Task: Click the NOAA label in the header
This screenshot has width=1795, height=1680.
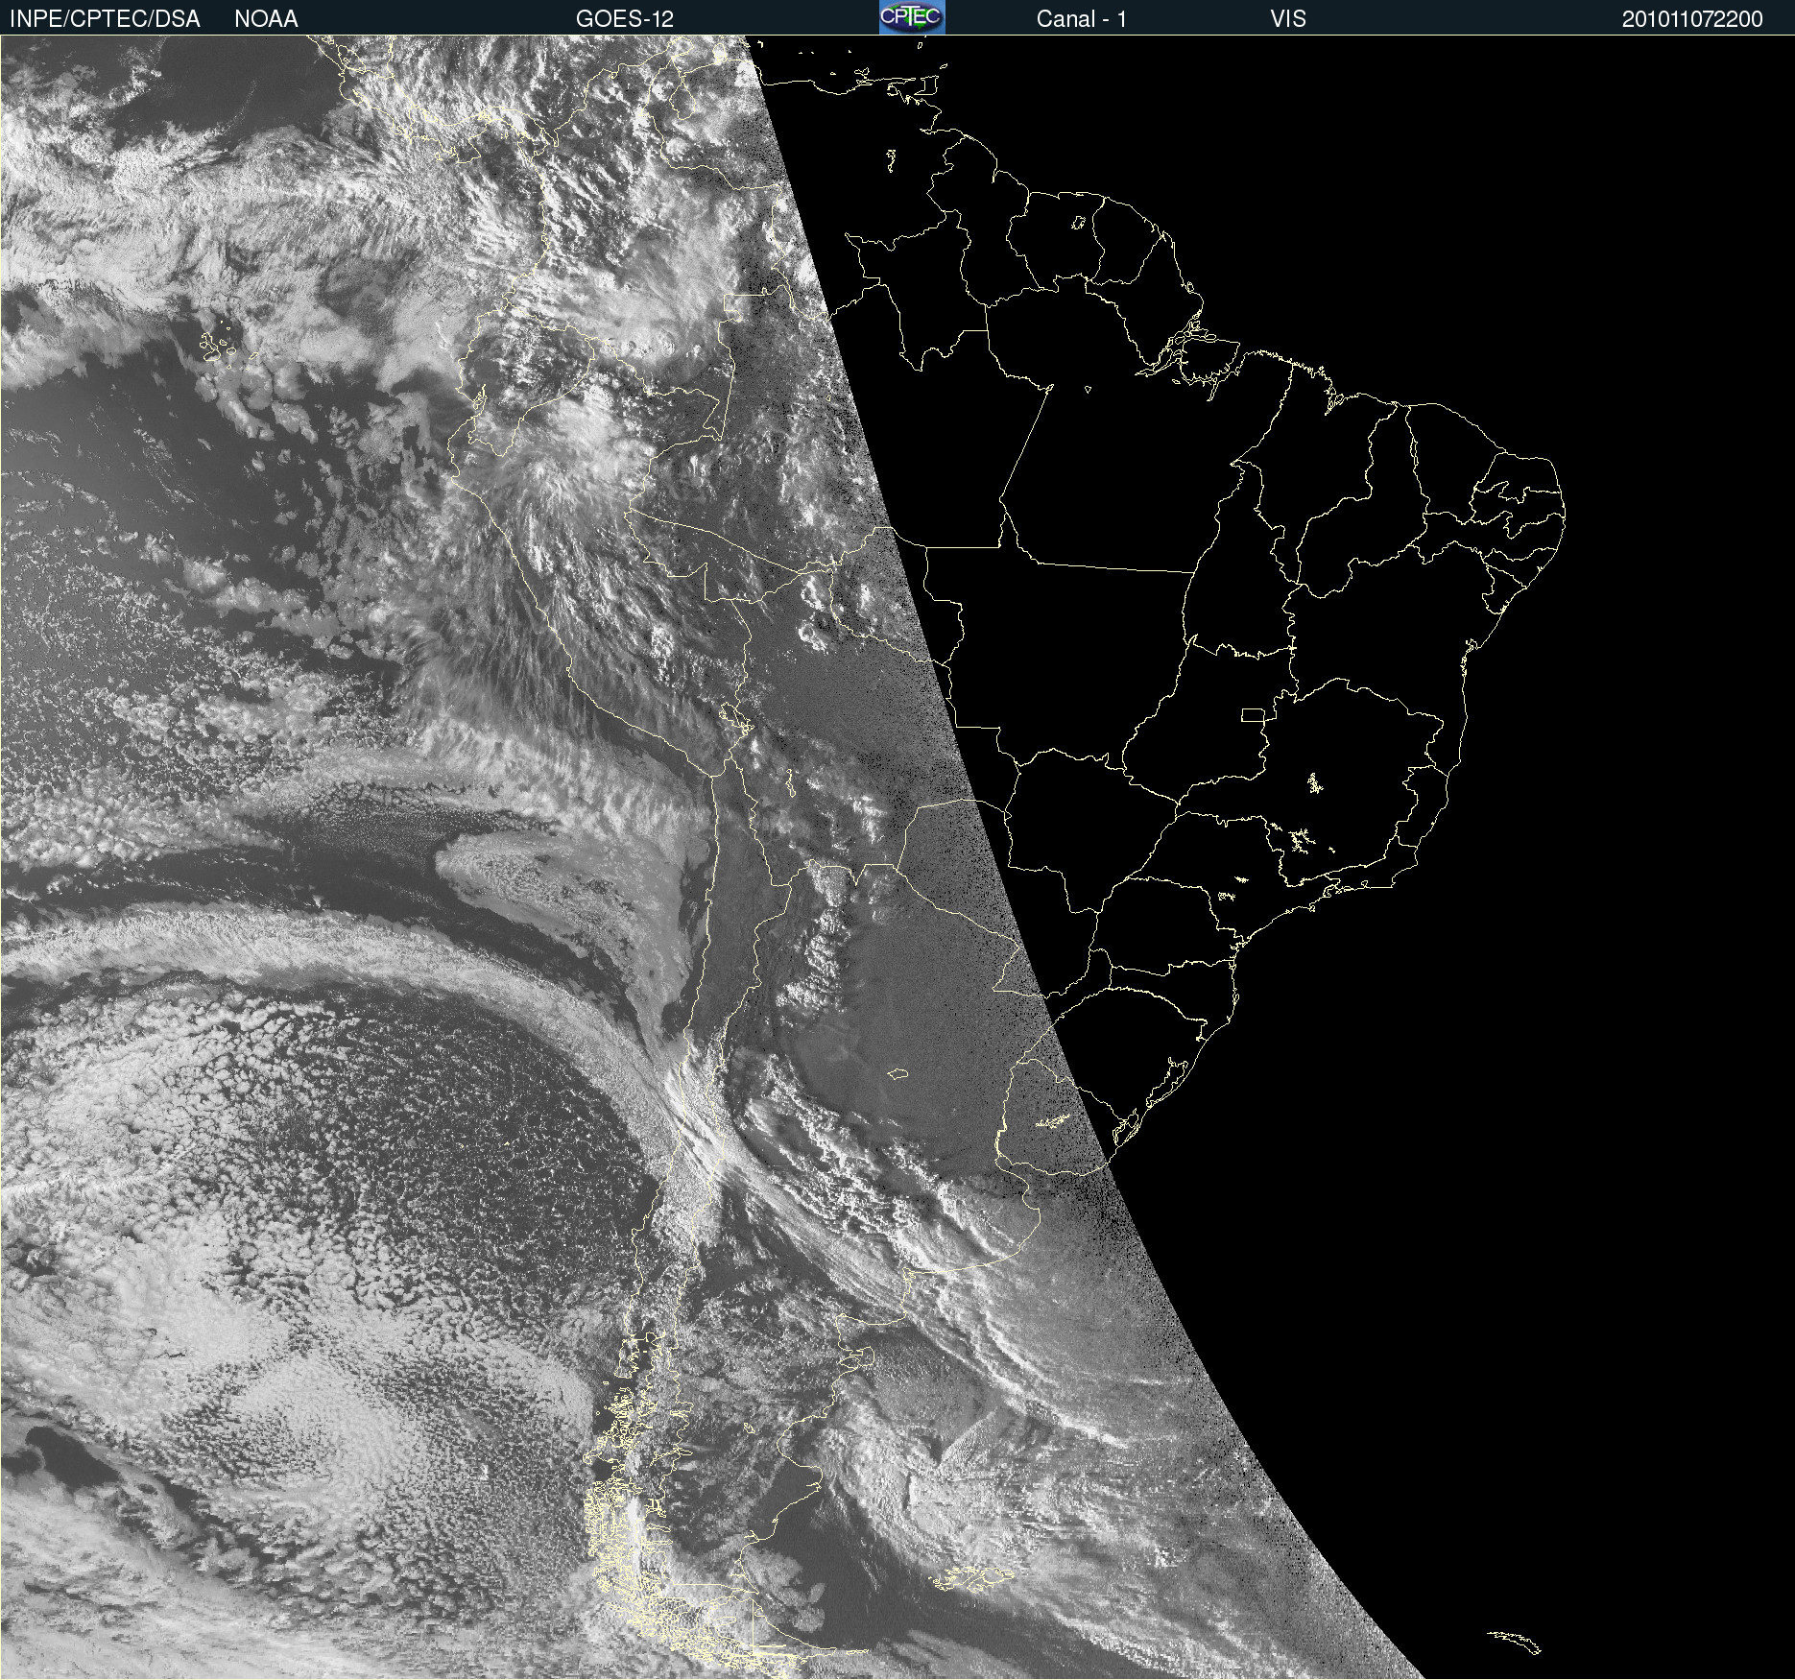Action: [266, 19]
